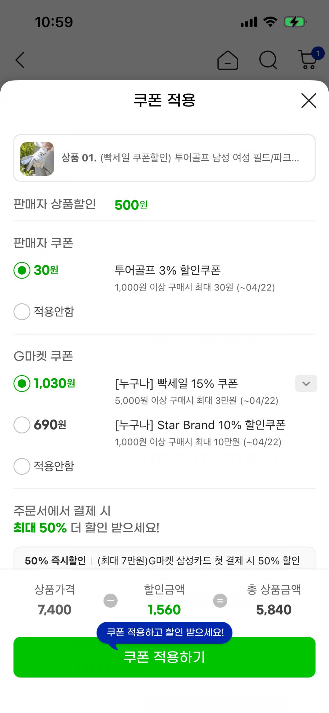Select the 1,030원 빡세일 15% coupon
Viewport: 329px width, 713px height.
22,384
